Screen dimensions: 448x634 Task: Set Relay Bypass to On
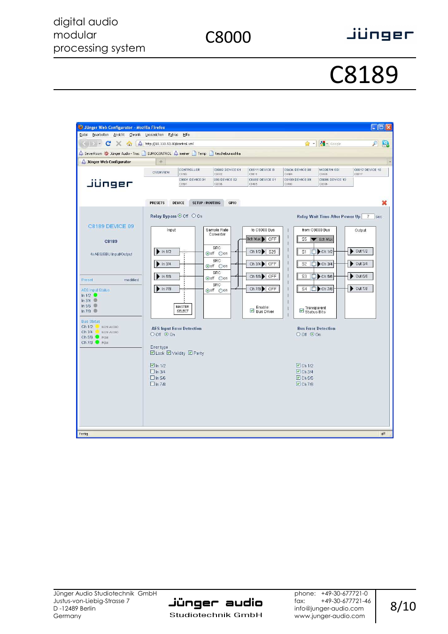193,216
